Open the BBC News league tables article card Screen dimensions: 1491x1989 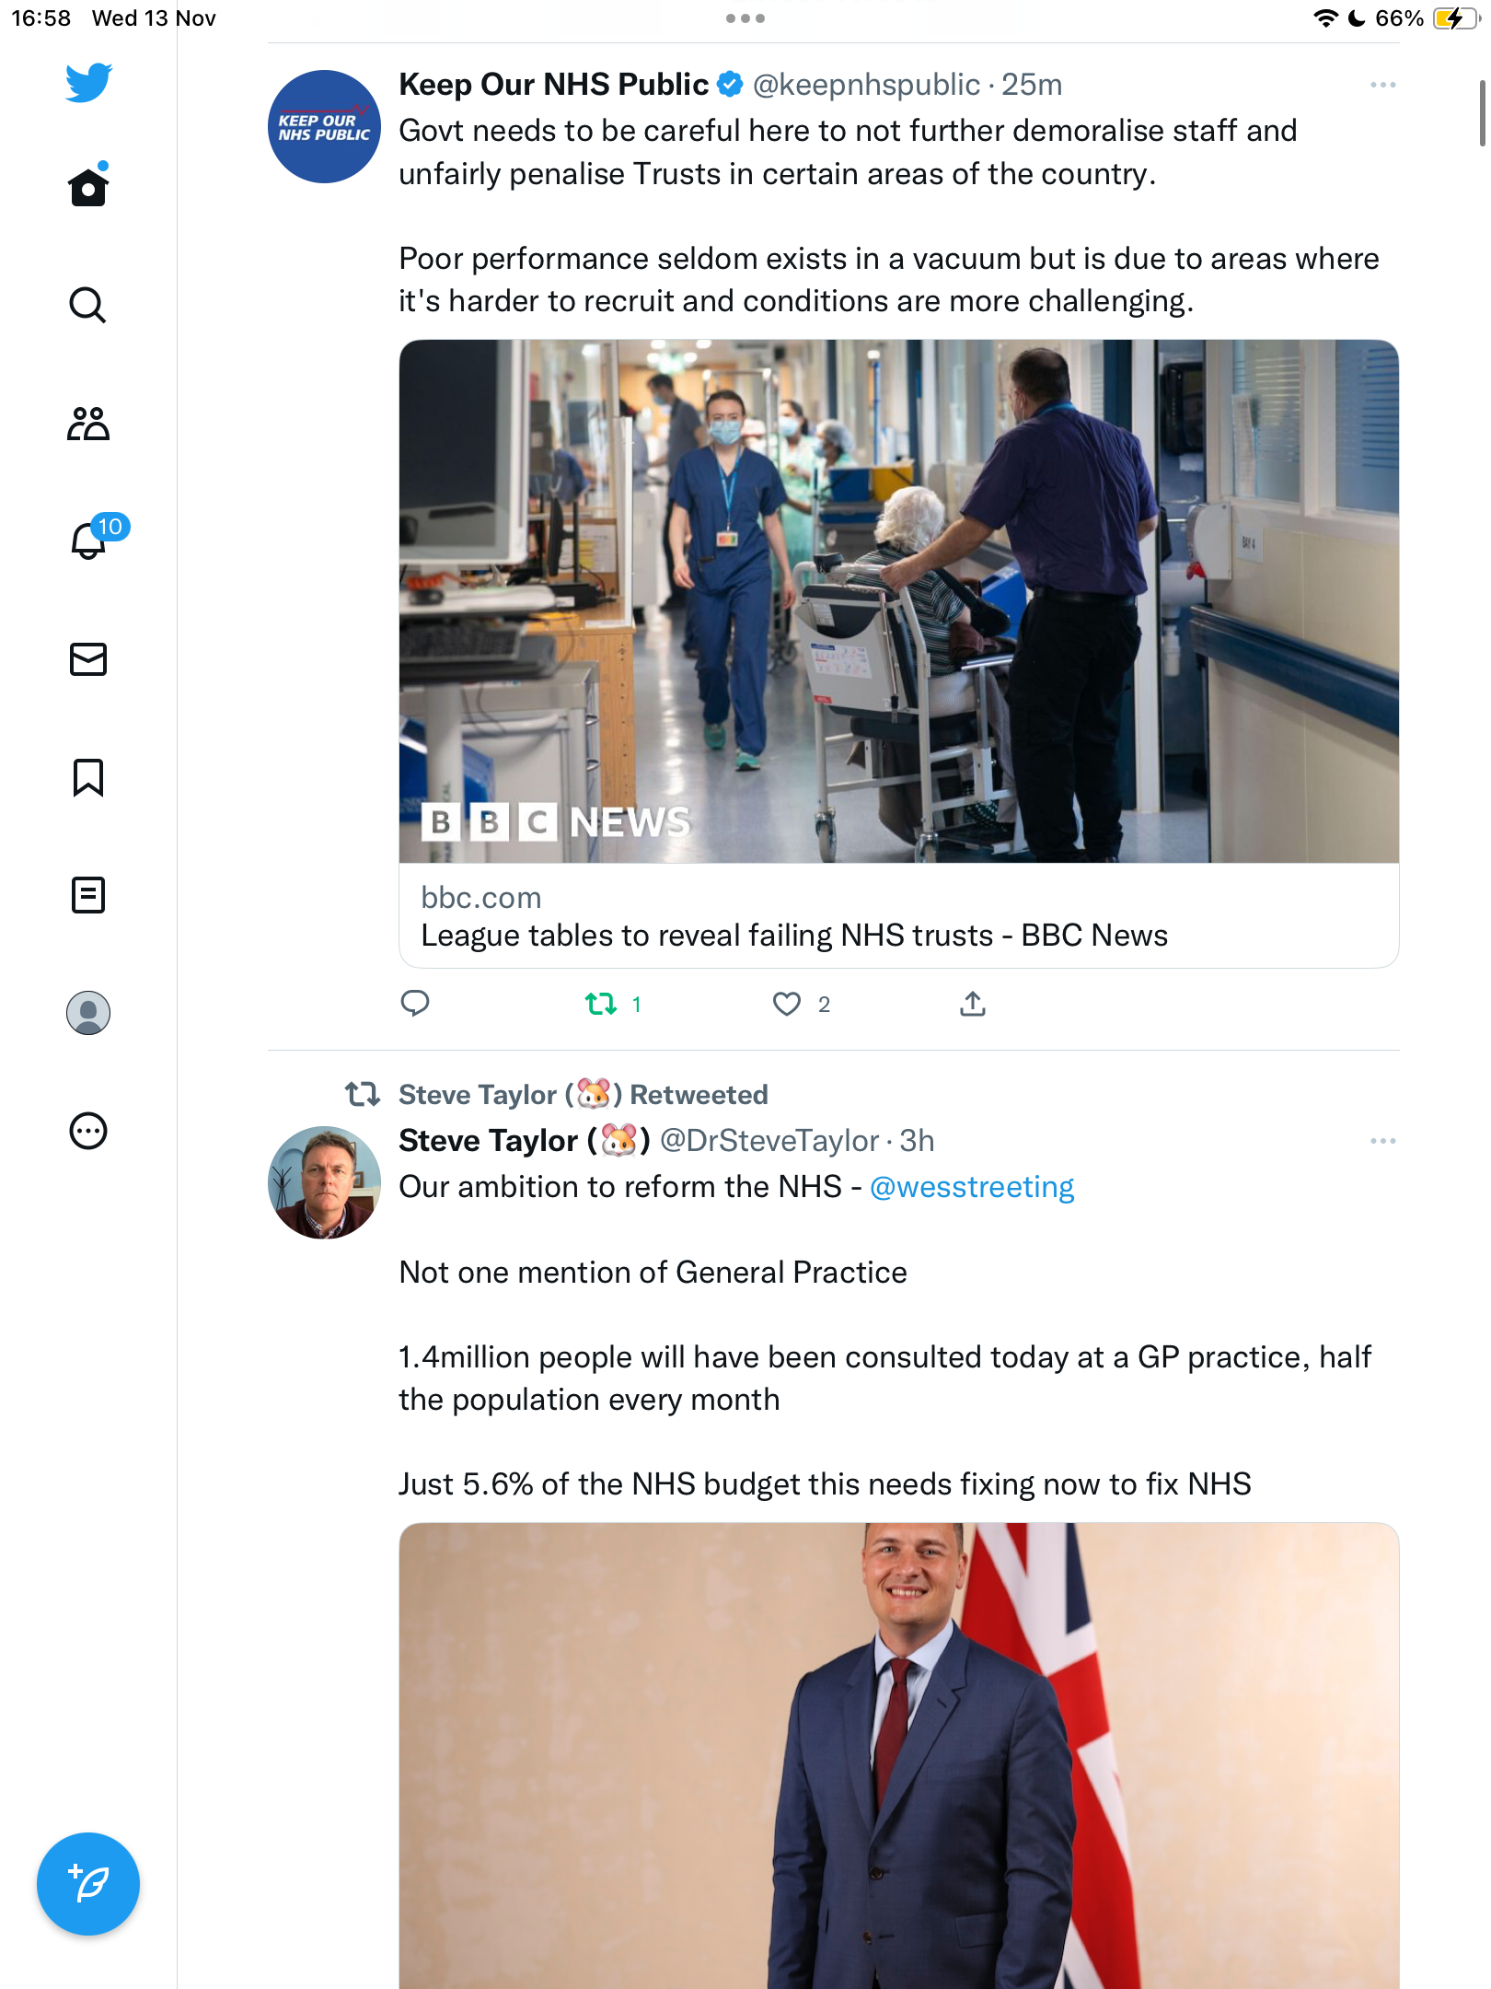[898, 654]
